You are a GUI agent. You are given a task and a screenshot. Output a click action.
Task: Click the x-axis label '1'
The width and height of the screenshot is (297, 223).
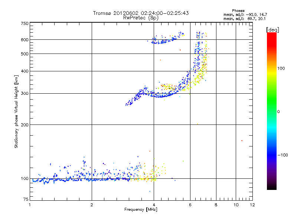[x=30, y=205]
